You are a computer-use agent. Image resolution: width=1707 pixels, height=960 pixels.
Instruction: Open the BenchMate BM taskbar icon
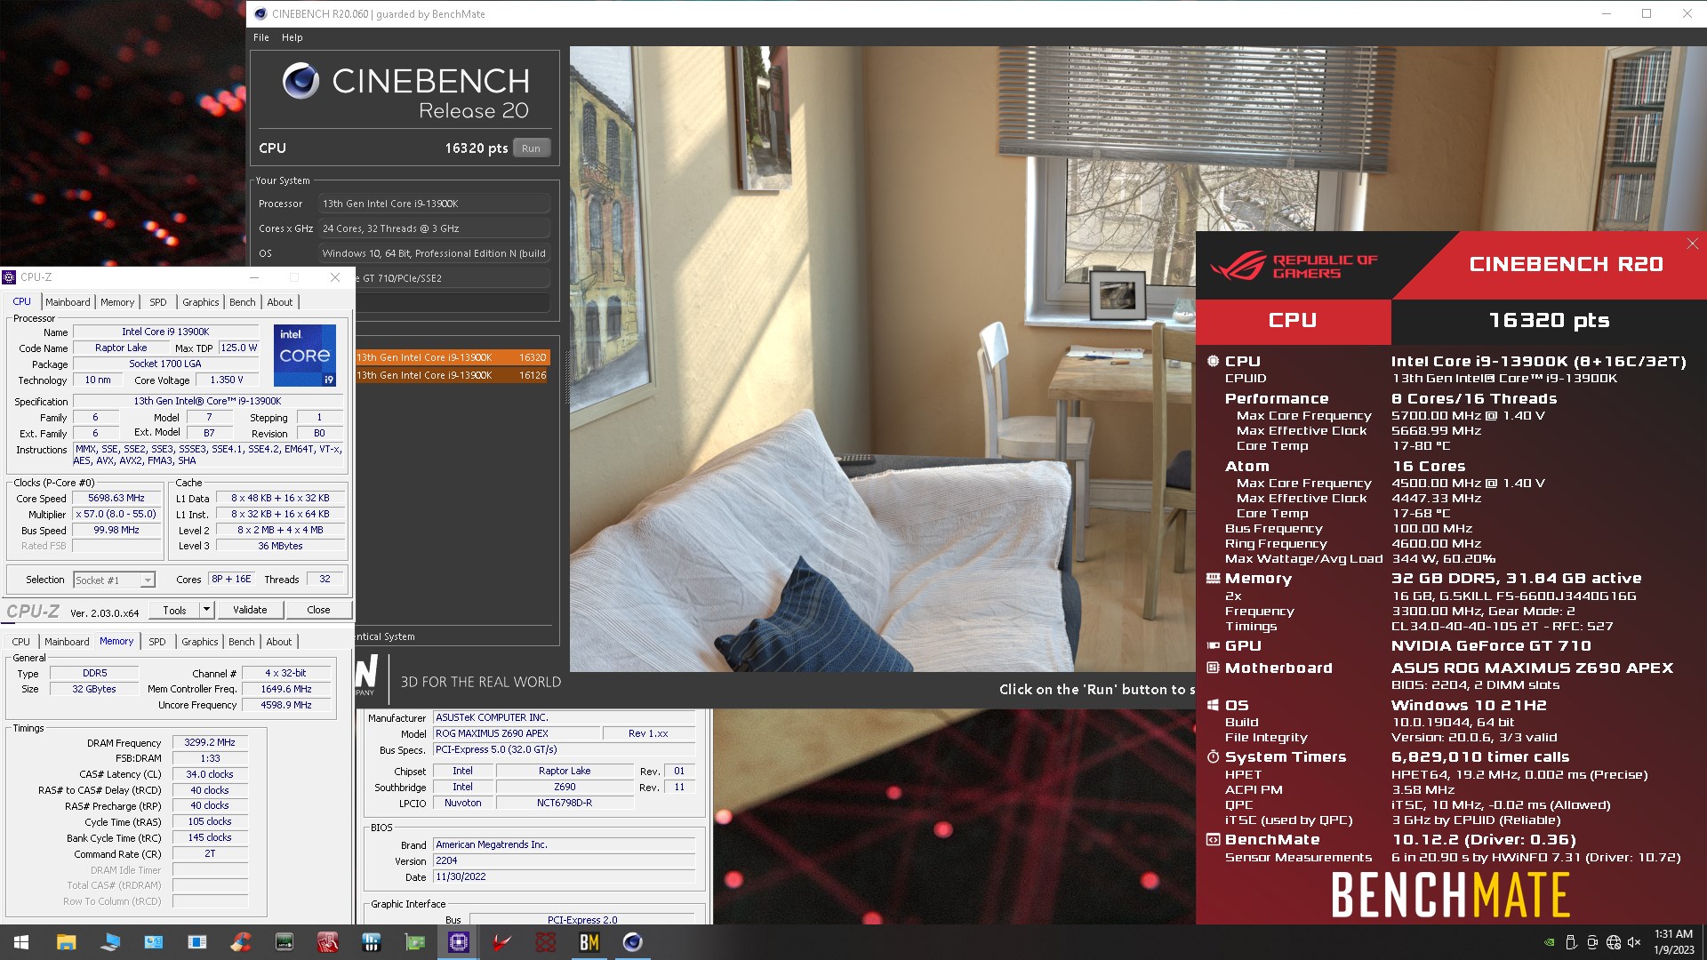tap(589, 942)
